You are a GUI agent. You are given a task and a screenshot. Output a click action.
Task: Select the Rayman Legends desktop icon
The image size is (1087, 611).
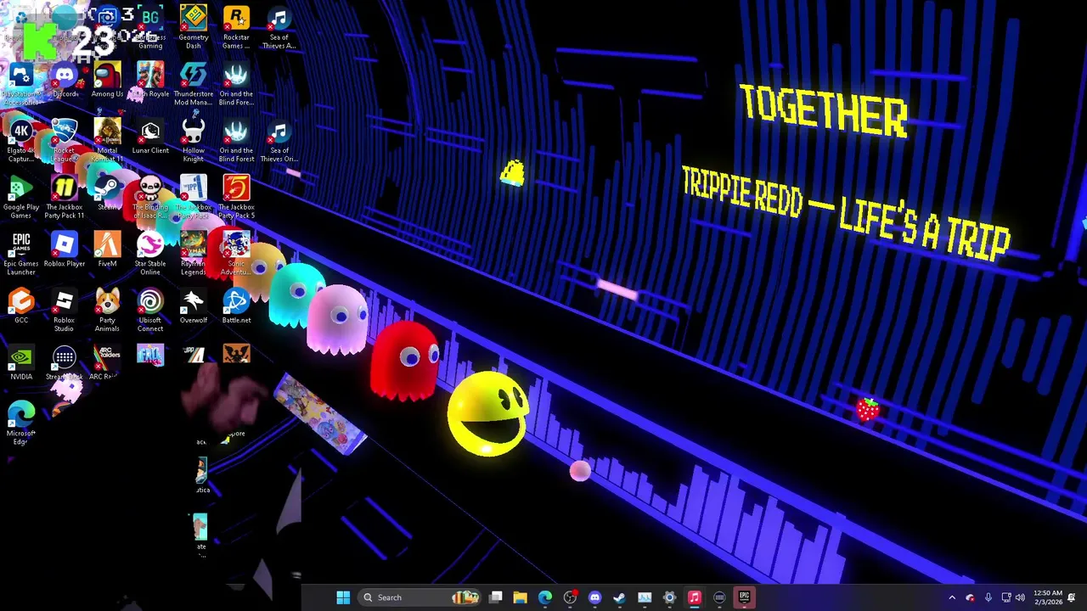click(193, 254)
